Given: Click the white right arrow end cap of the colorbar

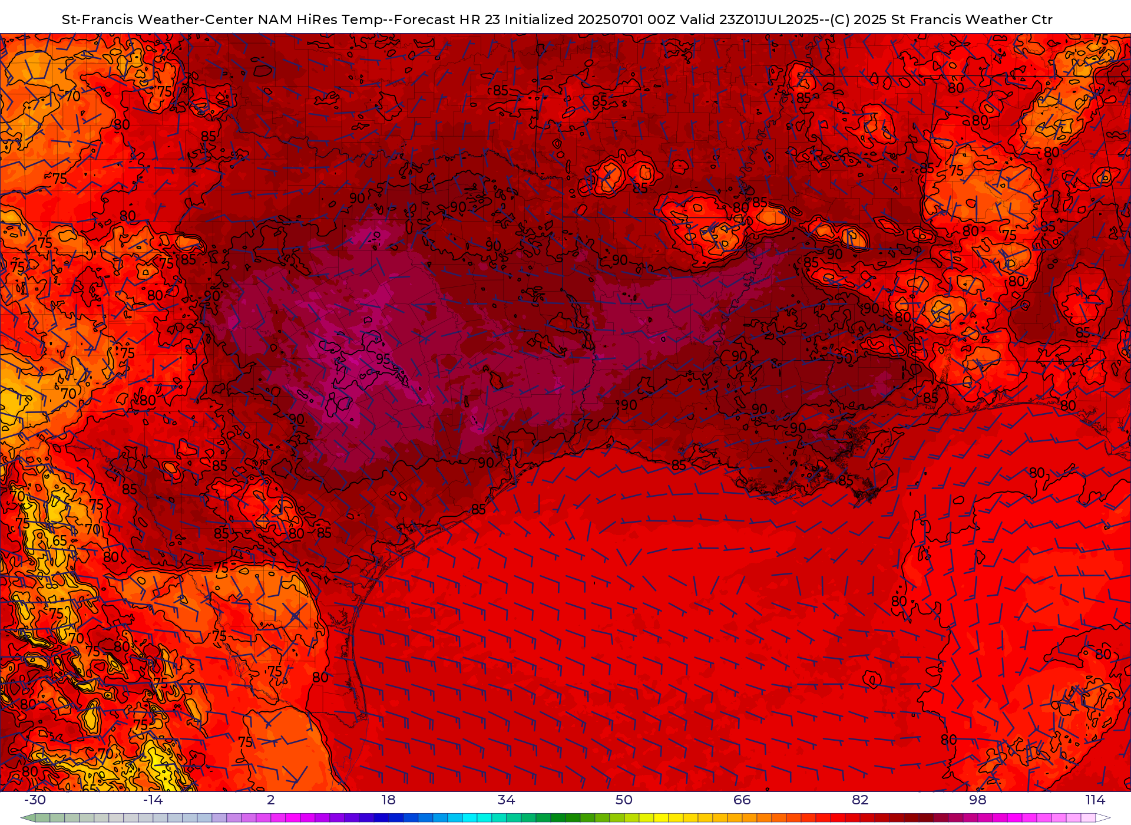Looking at the screenshot, I should (x=1103, y=818).
